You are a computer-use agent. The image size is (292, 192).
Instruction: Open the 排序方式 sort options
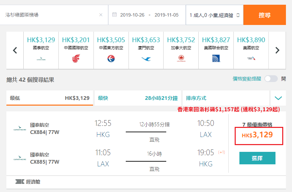tap(226, 98)
